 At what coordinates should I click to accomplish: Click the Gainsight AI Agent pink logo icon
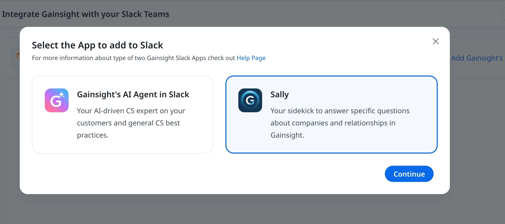pos(57,100)
